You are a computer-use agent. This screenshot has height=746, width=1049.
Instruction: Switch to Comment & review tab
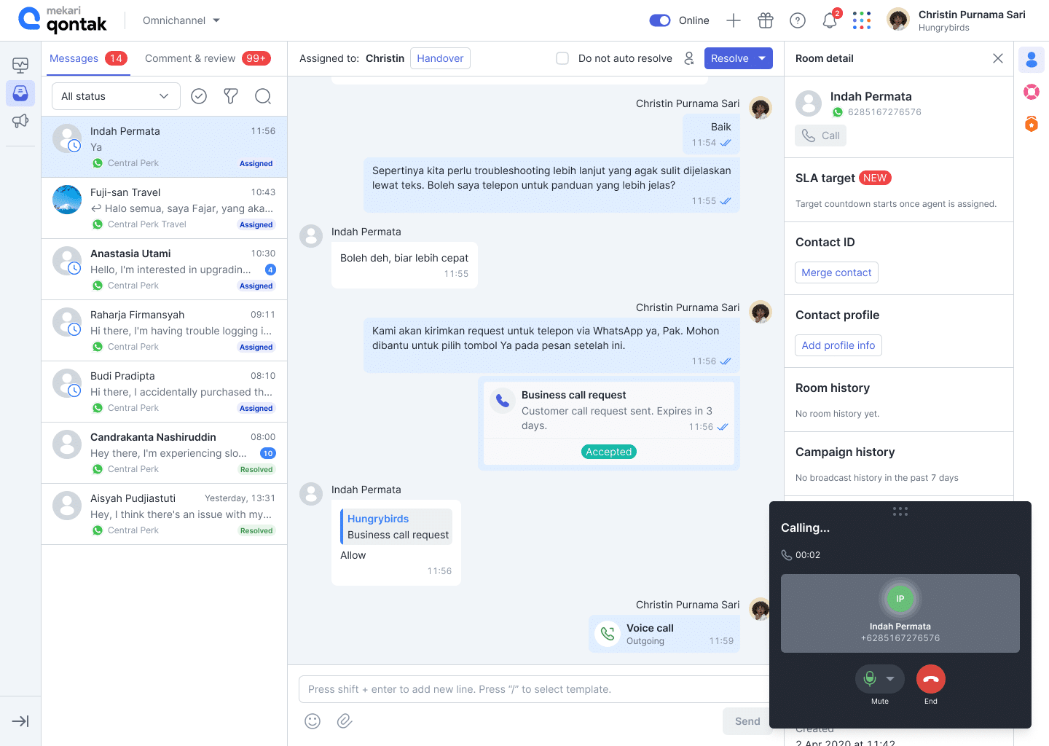208,58
